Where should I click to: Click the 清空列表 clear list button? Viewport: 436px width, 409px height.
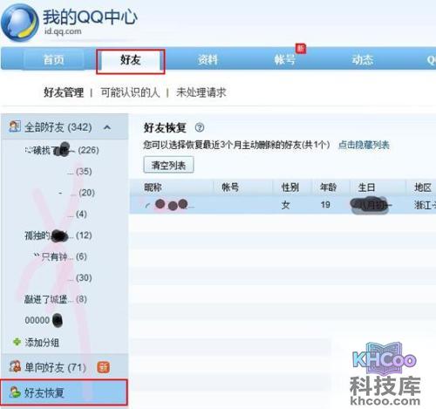click(x=168, y=165)
